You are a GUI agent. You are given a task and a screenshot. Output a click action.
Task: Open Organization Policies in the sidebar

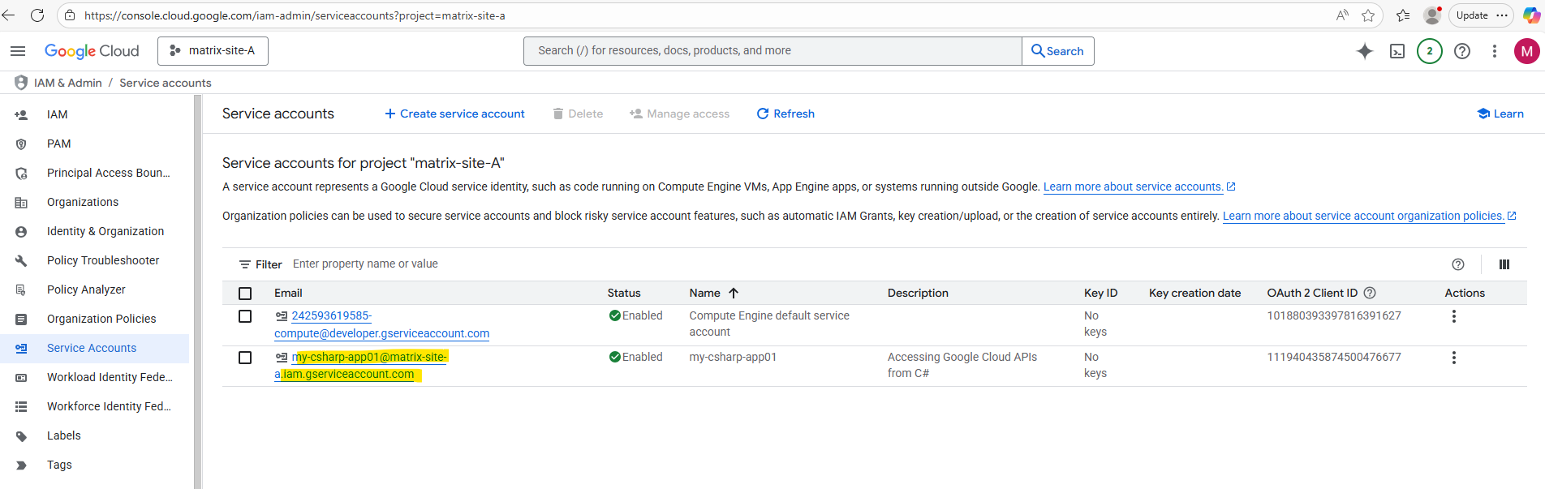[101, 319]
